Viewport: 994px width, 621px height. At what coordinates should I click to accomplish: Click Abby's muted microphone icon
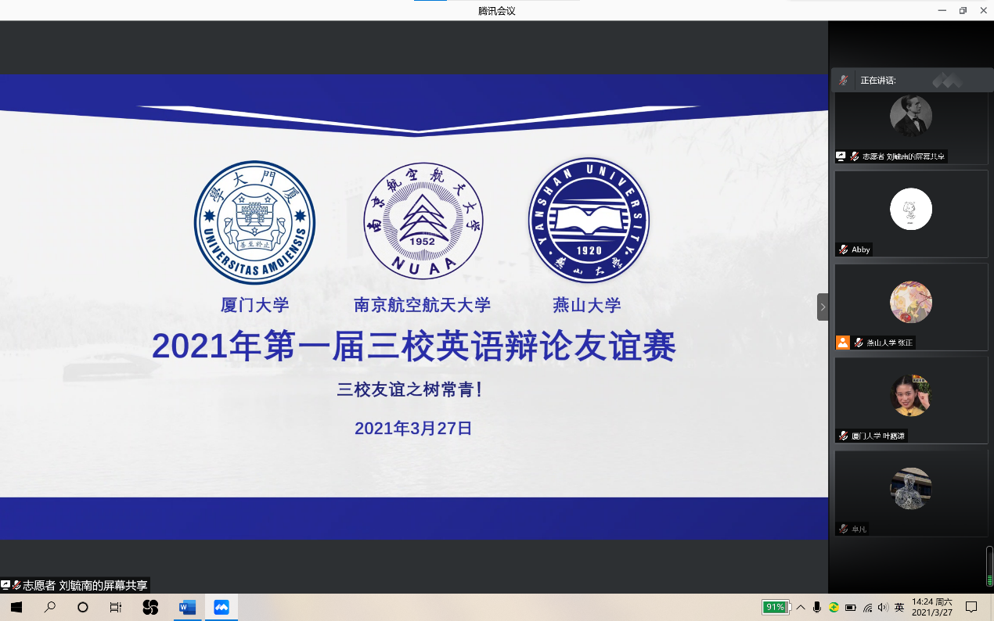click(x=843, y=249)
